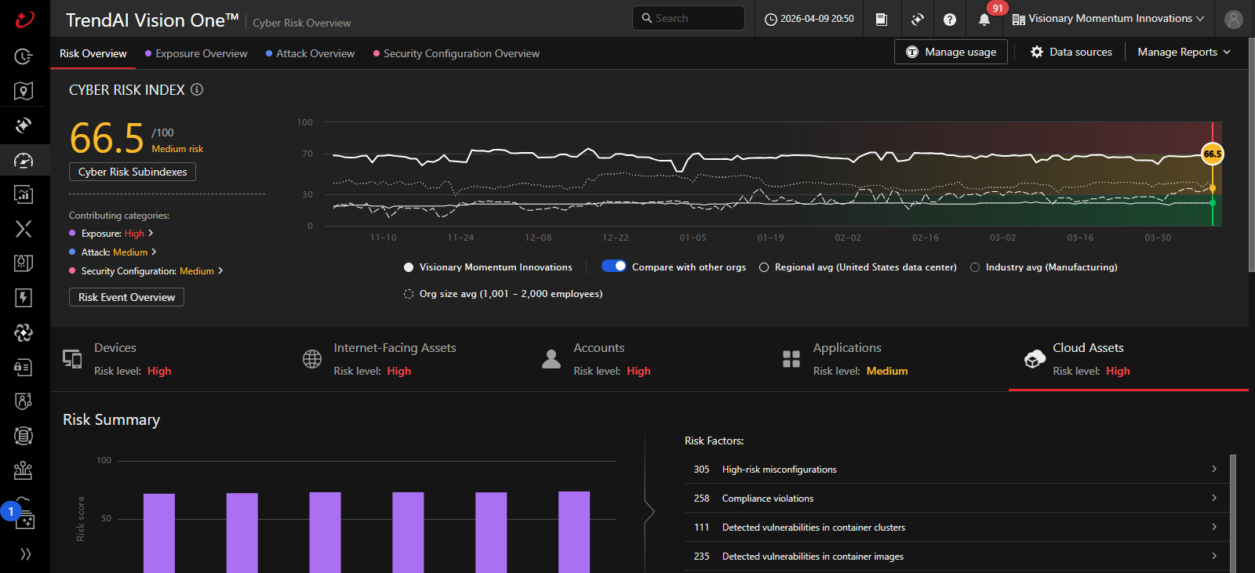Image resolution: width=1255 pixels, height=573 pixels.
Task: Click the Search input field
Action: click(x=689, y=18)
